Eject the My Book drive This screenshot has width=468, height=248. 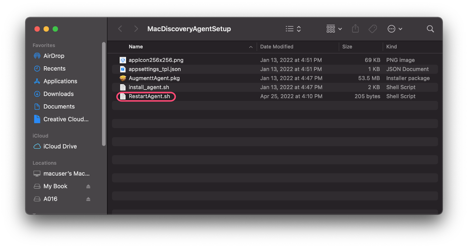click(88, 186)
